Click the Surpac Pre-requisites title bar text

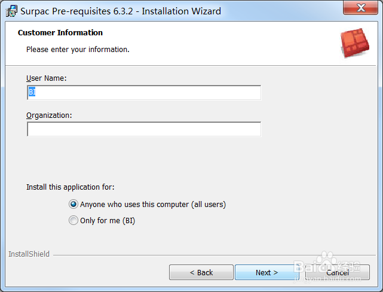[x=121, y=11]
